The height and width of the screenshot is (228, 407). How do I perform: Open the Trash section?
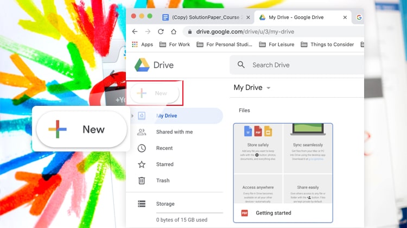pyautogui.click(x=163, y=180)
